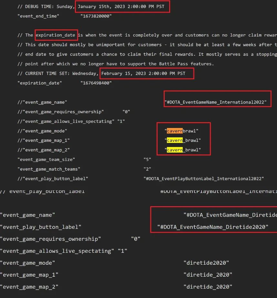Screen dimensions: 277x298
Task: Click the commented-out //"event_play_button_label" key
Action: 53,179
